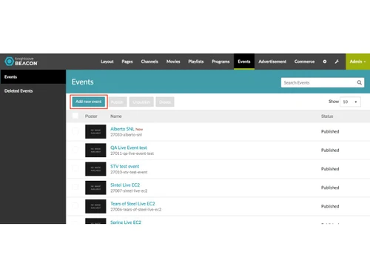Switch to the Programs section

(221, 62)
